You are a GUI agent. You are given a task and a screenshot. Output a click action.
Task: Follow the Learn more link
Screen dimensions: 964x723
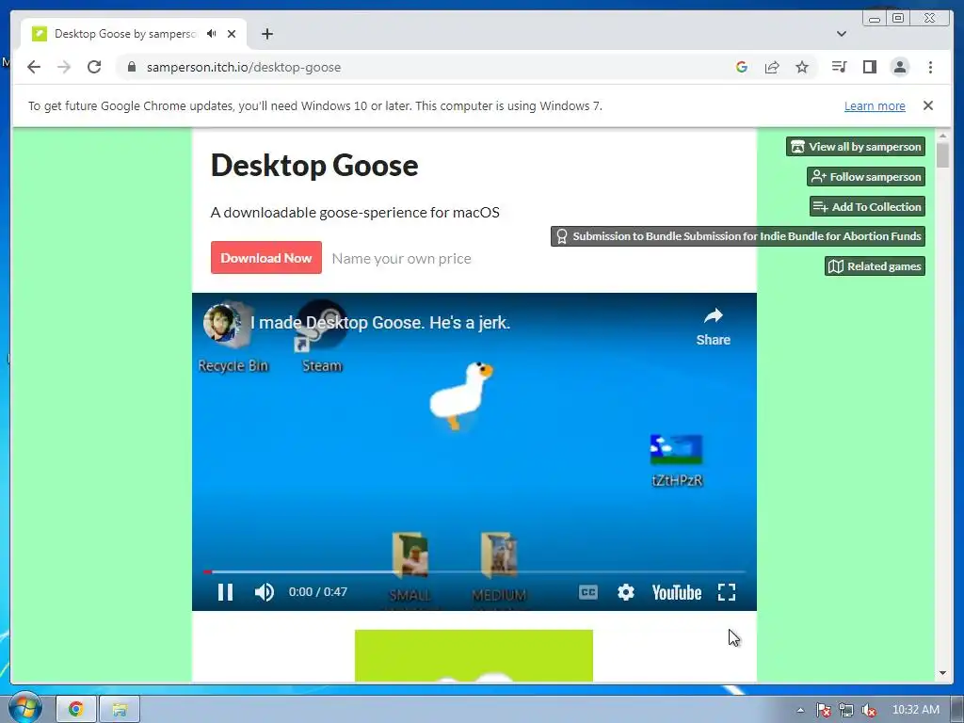(875, 105)
